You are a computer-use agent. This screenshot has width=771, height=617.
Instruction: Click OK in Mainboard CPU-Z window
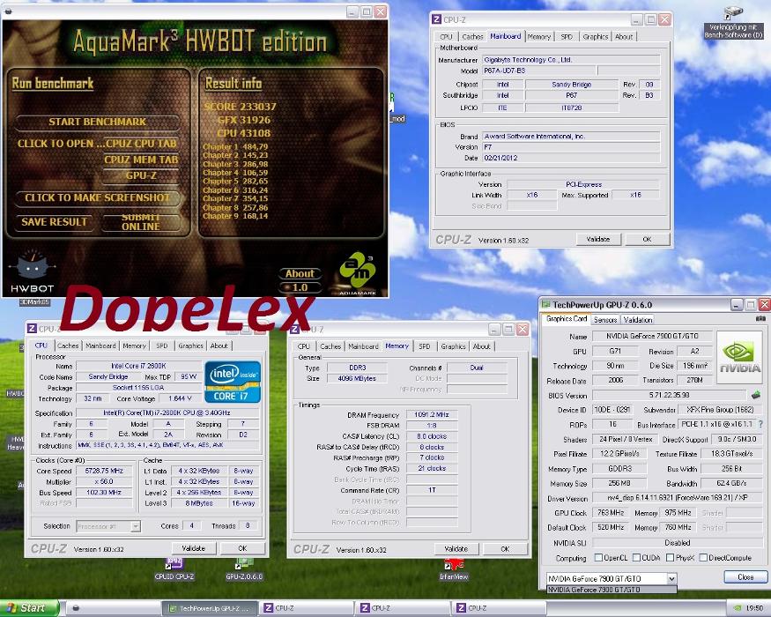point(647,239)
